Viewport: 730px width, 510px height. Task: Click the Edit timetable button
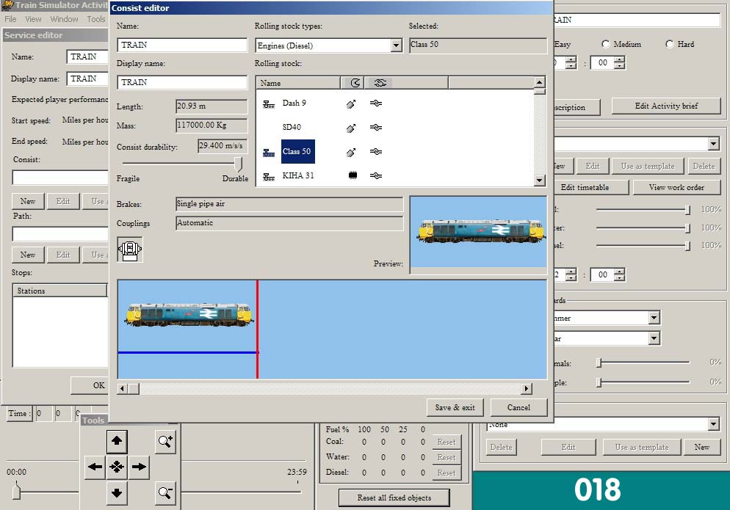[x=590, y=187]
